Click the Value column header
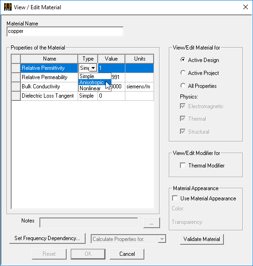Viewport: 253px width, 266px height. pyautogui.click(x=111, y=59)
